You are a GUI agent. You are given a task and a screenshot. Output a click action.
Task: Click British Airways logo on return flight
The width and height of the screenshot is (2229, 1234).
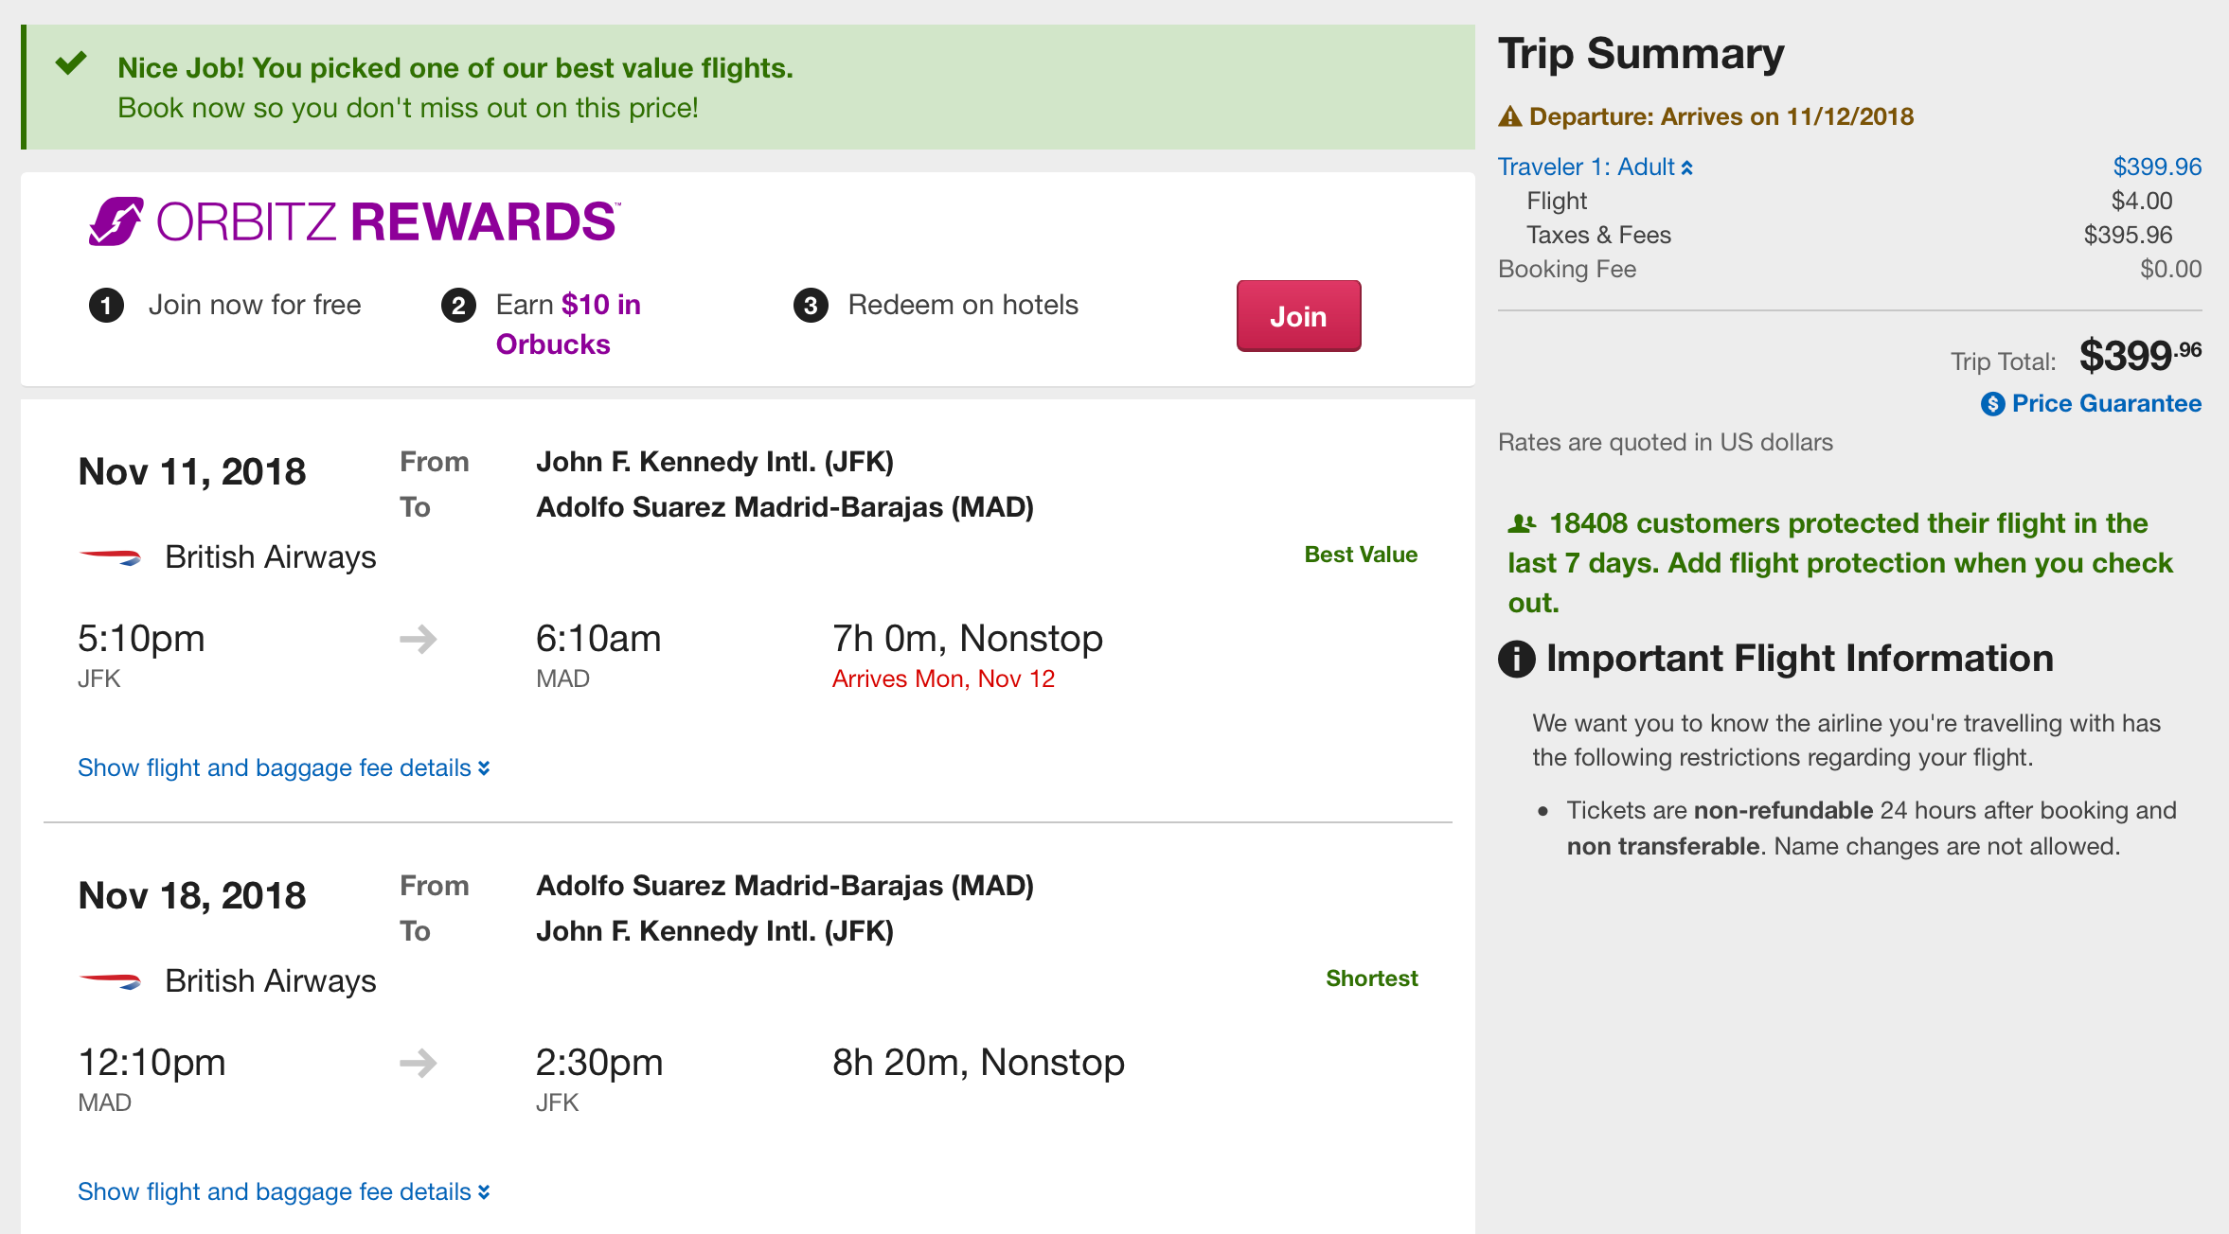coord(111,981)
